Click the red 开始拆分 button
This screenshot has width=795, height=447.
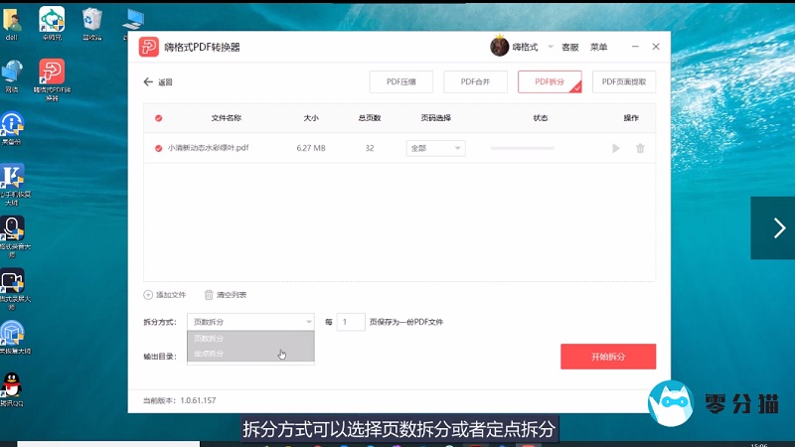pyautogui.click(x=608, y=357)
